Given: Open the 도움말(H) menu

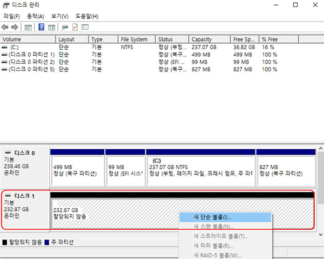Looking at the screenshot, I should 86,16.
